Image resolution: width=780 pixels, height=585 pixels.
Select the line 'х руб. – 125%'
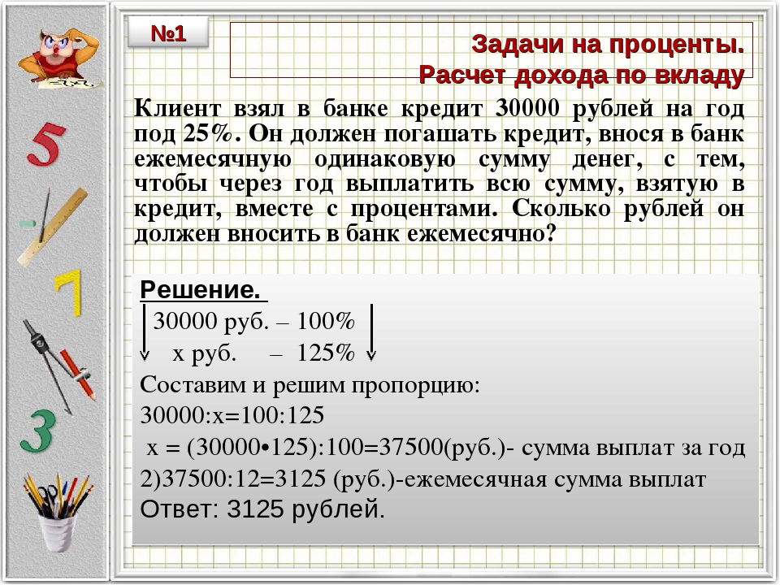coord(262,353)
